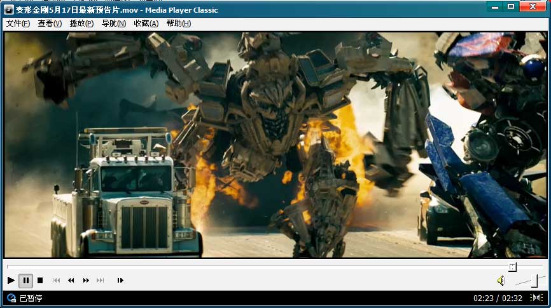Maximize the Media Player Classic window

pyautogui.click(x=511, y=6)
